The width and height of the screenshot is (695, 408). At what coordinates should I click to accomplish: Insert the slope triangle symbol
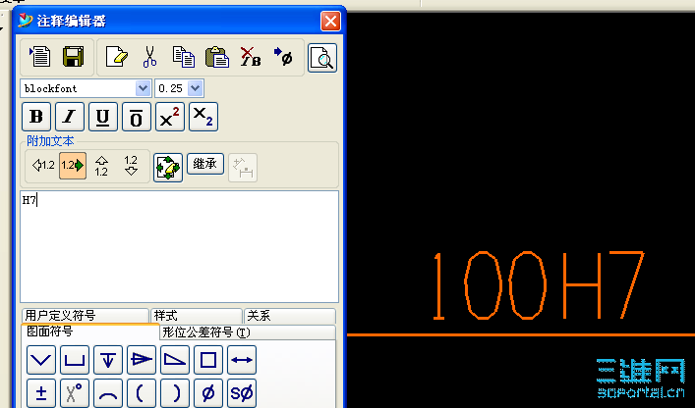[175, 360]
